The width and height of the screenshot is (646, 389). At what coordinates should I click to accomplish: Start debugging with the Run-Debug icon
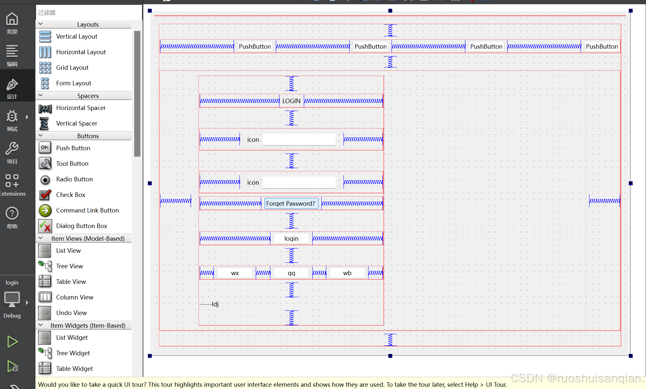click(12, 367)
